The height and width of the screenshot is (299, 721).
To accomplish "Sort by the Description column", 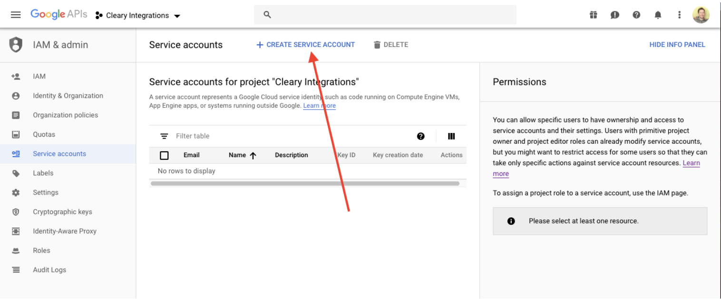I will (x=292, y=155).
